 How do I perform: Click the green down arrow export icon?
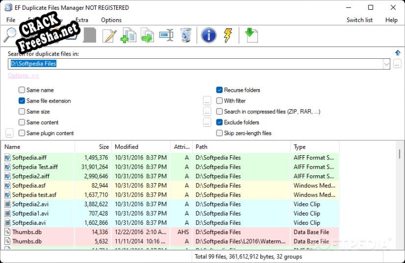pyautogui.click(x=251, y=35)
